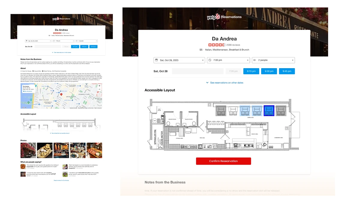Image resolution: width=341 pixels, height=198 pixels.
Task: Open the table with mussels photo thumbnail
Action: tap(78, 150)
